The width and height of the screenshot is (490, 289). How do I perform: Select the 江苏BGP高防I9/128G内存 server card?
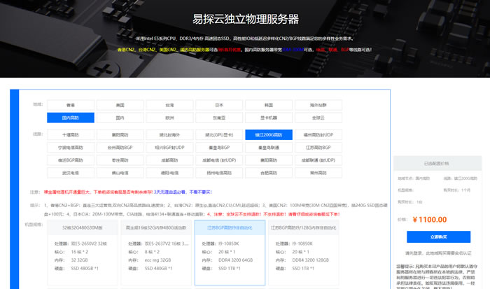click(304, 253)
